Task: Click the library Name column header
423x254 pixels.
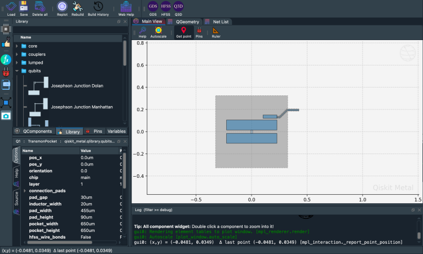Action: (x=68, y=37)
